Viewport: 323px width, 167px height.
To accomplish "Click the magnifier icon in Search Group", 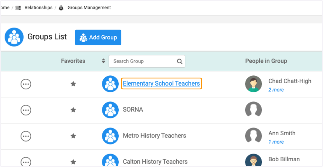I will tap(180, 61).
